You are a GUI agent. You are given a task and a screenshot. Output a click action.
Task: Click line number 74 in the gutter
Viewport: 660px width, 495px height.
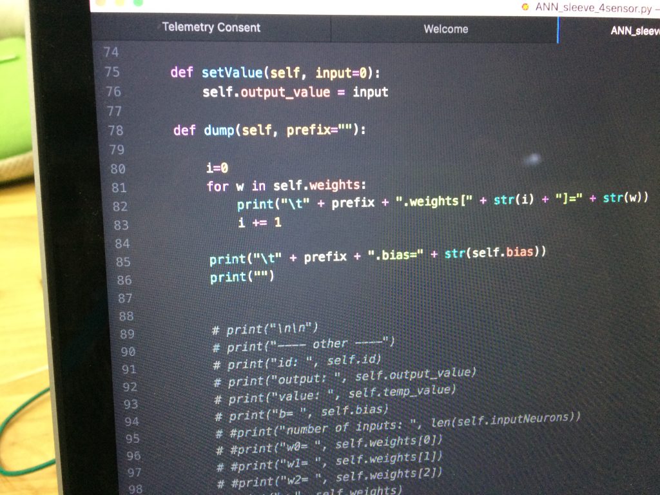111,52
